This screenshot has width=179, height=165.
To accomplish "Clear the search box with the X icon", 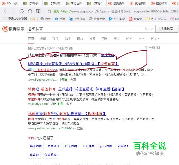I will [x=152, y=29].
